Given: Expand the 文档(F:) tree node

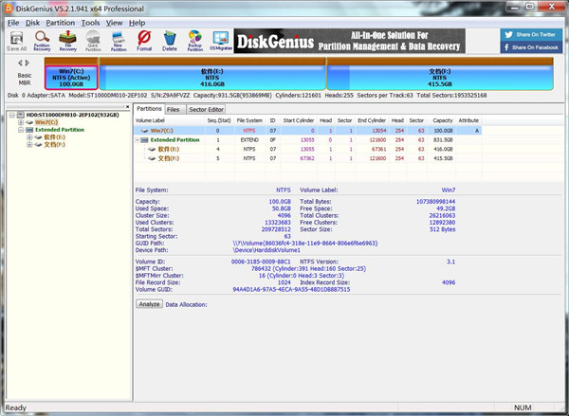Looking at the screenshot, I should tap(29, 145).
